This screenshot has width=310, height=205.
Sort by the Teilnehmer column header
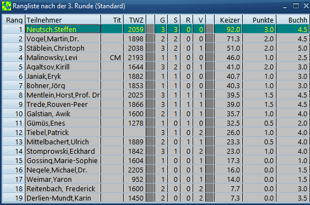63,20
